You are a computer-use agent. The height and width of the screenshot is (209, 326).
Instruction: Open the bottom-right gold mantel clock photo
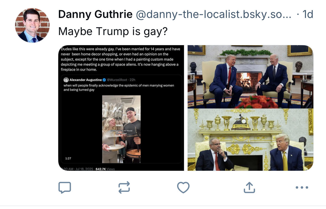[x=250, y=139]
